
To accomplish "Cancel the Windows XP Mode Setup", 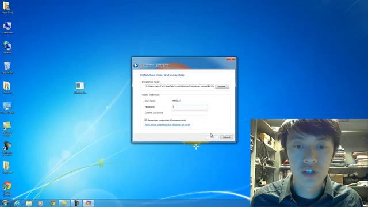I will point(227,137).
